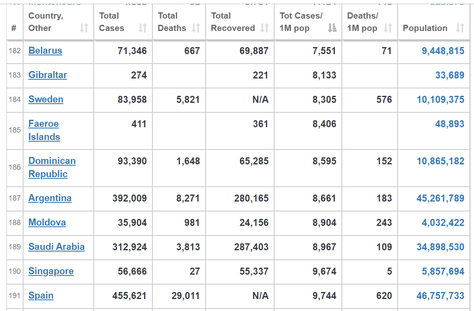Viewport: 474px width, 311px height.
Task: Select Saudi Arabia deaths per million 109
Action: (x=384, y=247)
